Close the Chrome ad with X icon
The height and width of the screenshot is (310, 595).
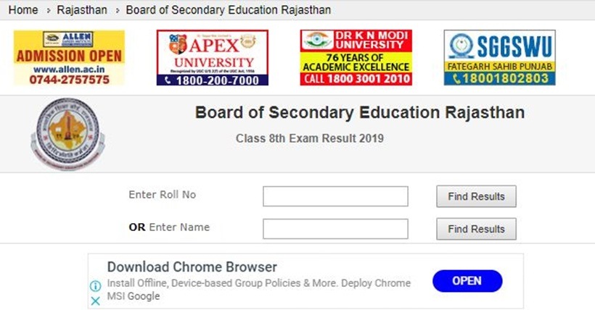coord(96,301)
